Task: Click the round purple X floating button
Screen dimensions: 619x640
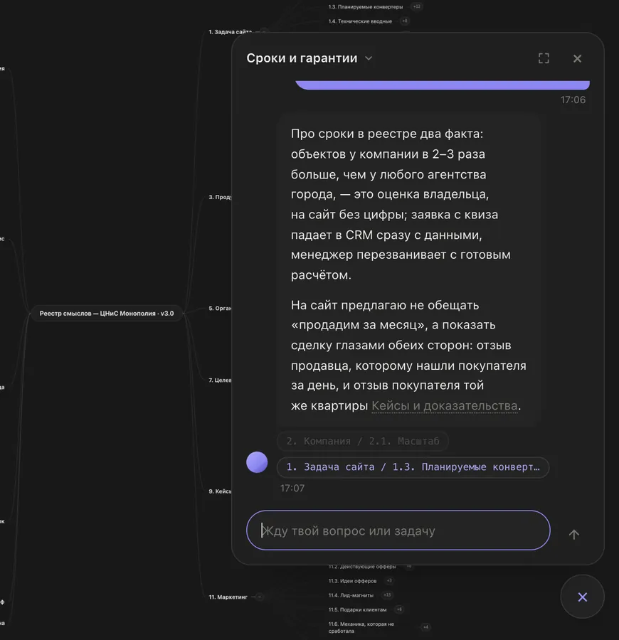Action: click(582, 597)
